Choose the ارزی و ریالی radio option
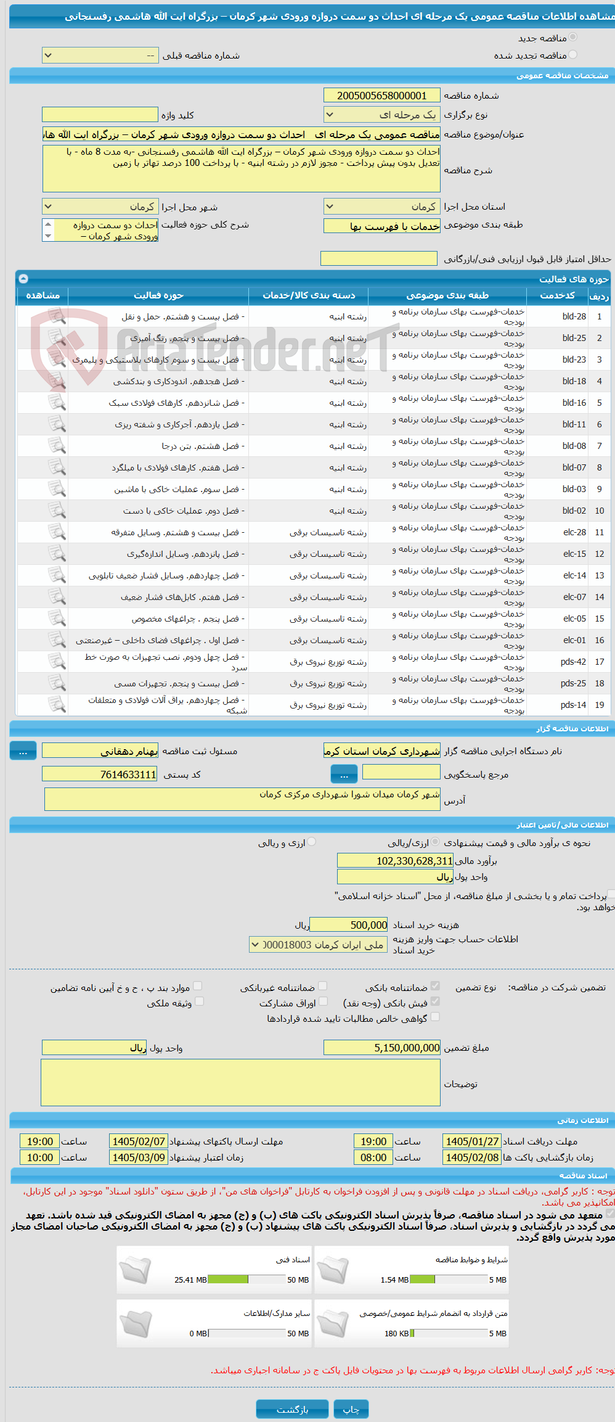 (312, 842)
